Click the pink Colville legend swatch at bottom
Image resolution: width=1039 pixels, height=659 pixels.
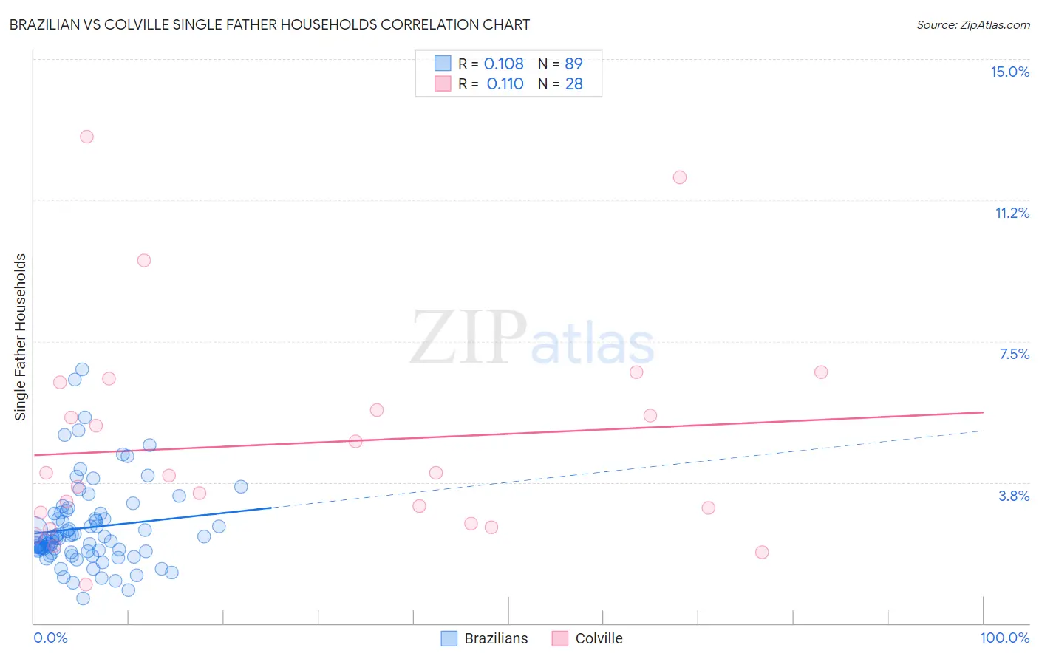click(x=560, y=638)
